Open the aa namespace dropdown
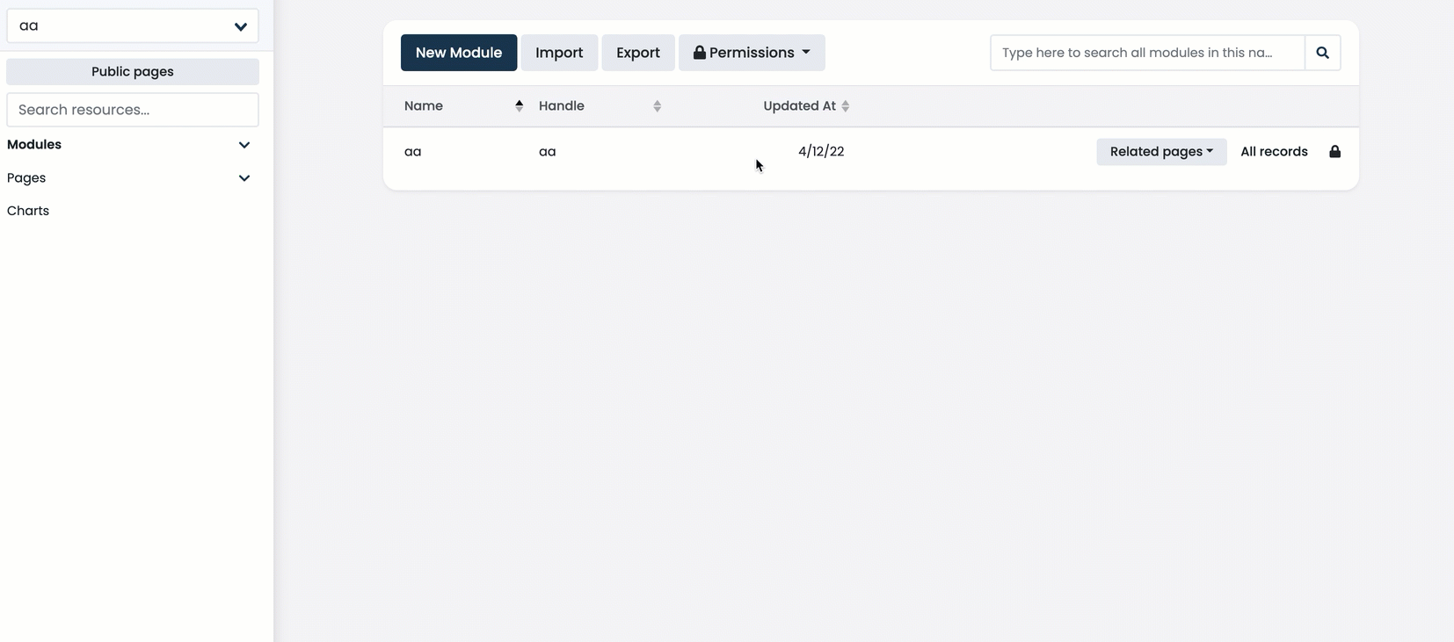 [133, 25]
